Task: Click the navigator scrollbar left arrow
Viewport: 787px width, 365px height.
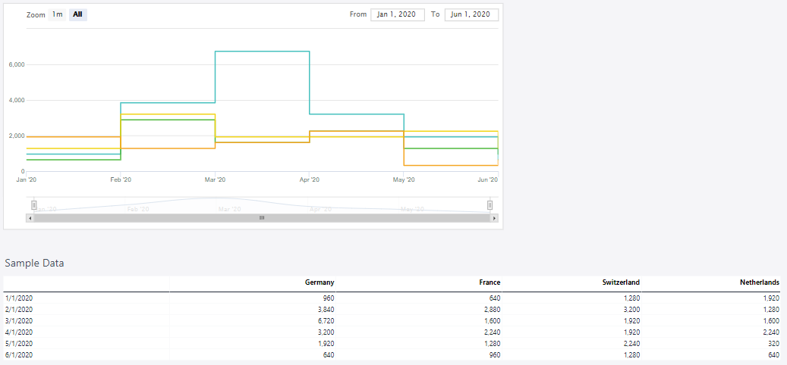Action: pos(30,218)
